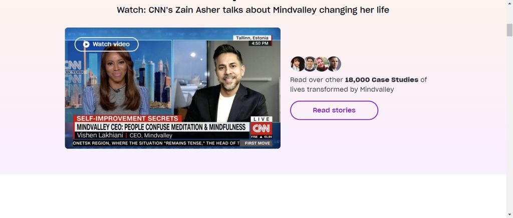Image resolution: width=513 pixels, height=218 pixels.
Task: Click the Mindvalley CEO headline banner
Action: [161, 127]
